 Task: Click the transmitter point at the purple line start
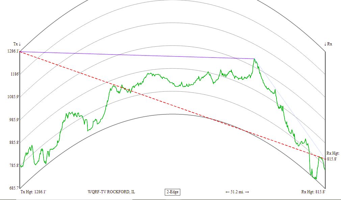[20, 52]
